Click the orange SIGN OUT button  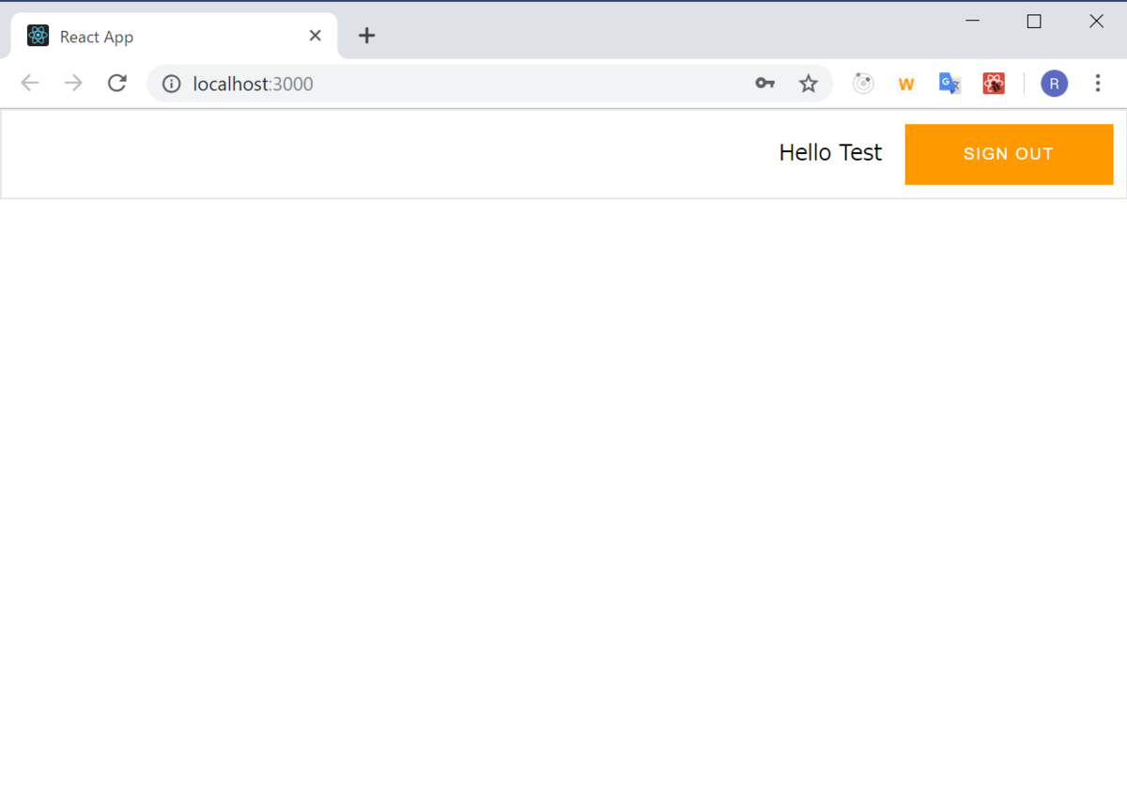1009,154
